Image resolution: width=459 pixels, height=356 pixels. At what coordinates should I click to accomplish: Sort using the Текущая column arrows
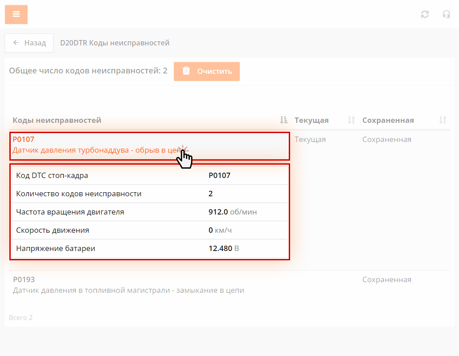pyautogui.click(x=351, y=120)
